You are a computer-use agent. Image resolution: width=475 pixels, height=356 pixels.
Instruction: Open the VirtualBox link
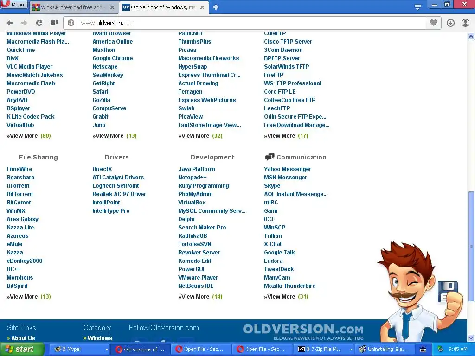192,202
